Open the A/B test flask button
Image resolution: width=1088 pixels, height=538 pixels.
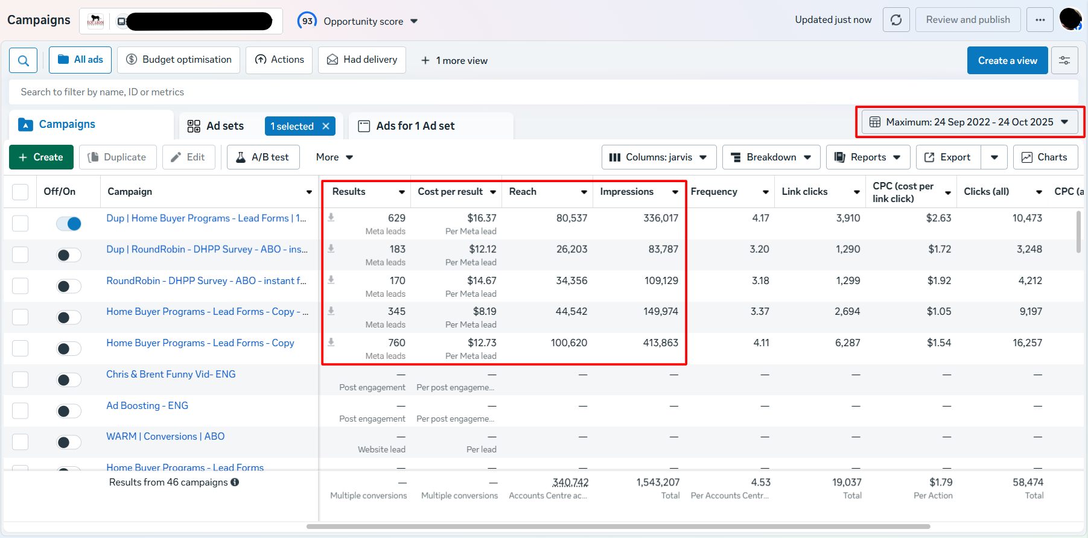coord(263,157)
